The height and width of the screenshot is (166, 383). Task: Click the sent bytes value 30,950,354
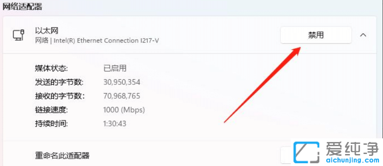point(122,82)
